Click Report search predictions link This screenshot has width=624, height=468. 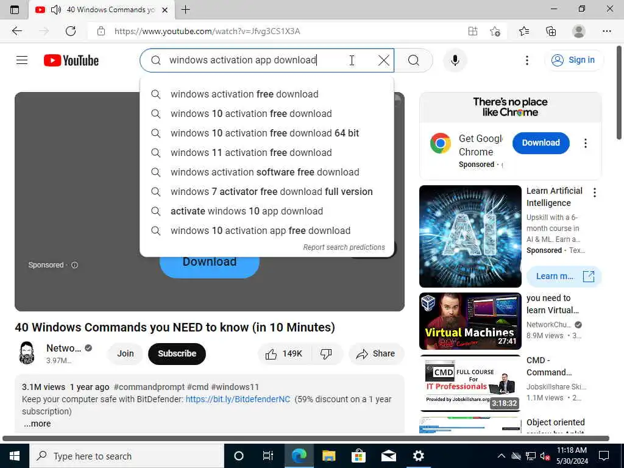(344, 247)
